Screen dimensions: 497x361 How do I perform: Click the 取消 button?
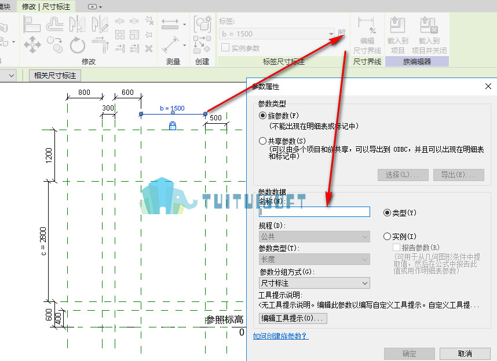click(465, 353)
